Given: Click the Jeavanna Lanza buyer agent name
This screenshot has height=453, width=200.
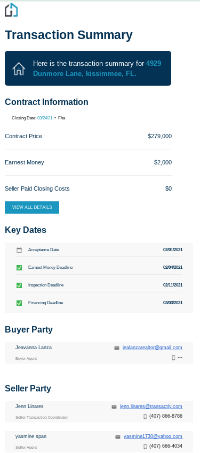Looking at the screenshot, I should (34, 348).
